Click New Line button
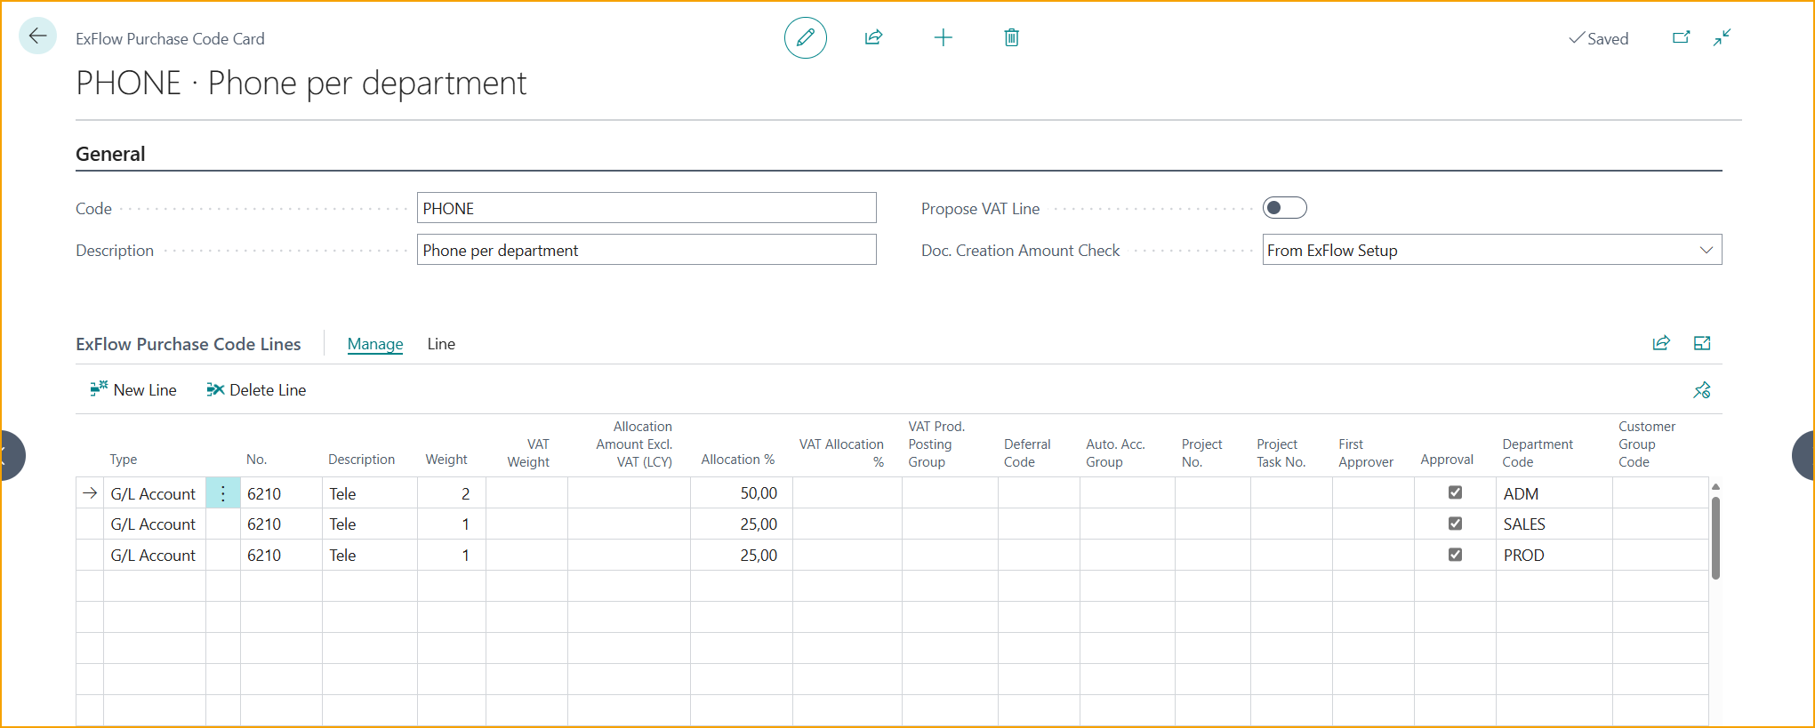 tap(133, 390)
